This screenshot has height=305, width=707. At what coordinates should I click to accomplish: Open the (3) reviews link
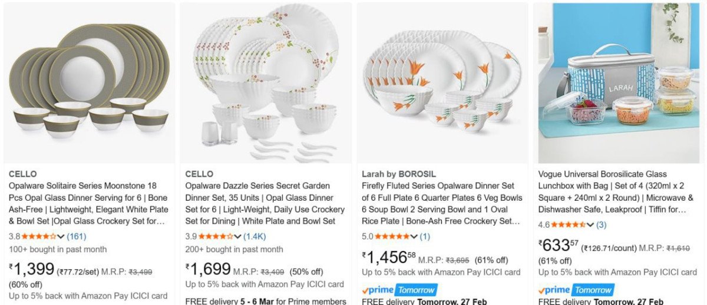click(601, 224)
